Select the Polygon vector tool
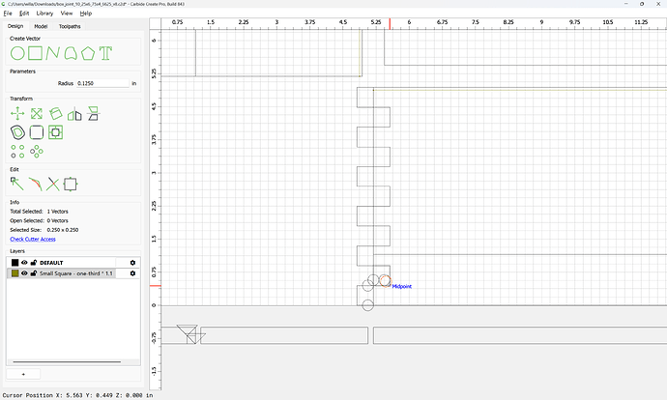The height and width of the screenshot is (400, 667). [x=88, y=53]
